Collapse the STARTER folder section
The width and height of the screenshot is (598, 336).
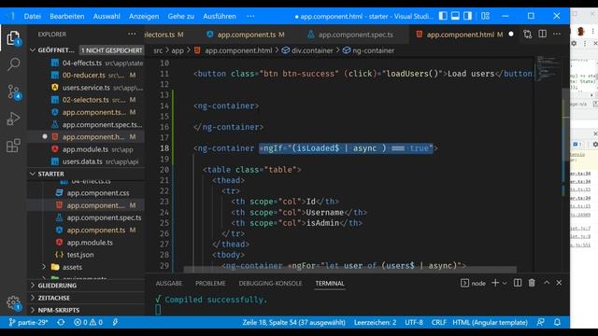(x=33, y=175)
